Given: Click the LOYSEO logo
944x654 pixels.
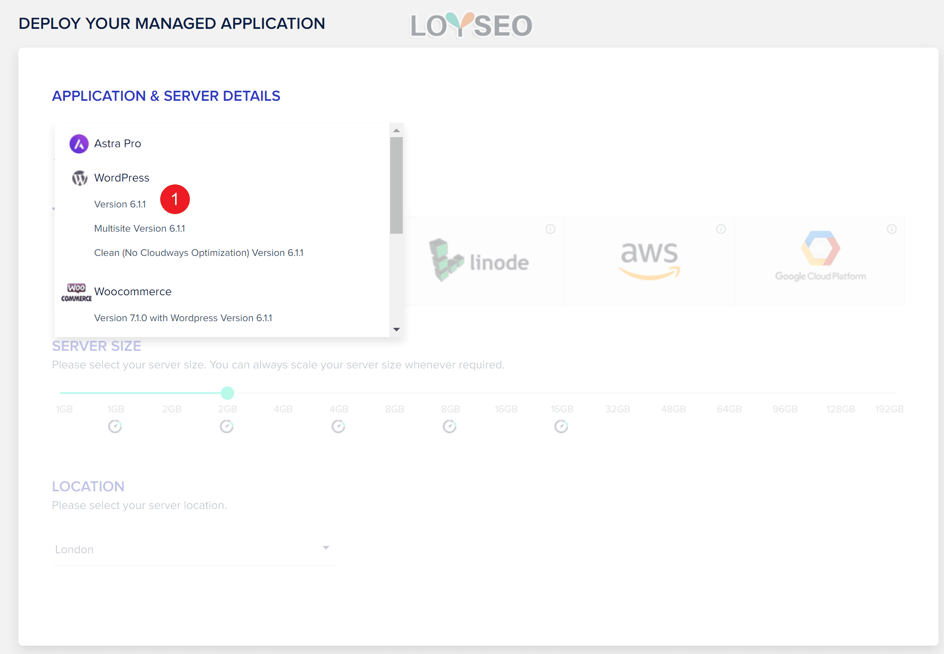Looking at the screenshot, I should [x=471, y=25].
